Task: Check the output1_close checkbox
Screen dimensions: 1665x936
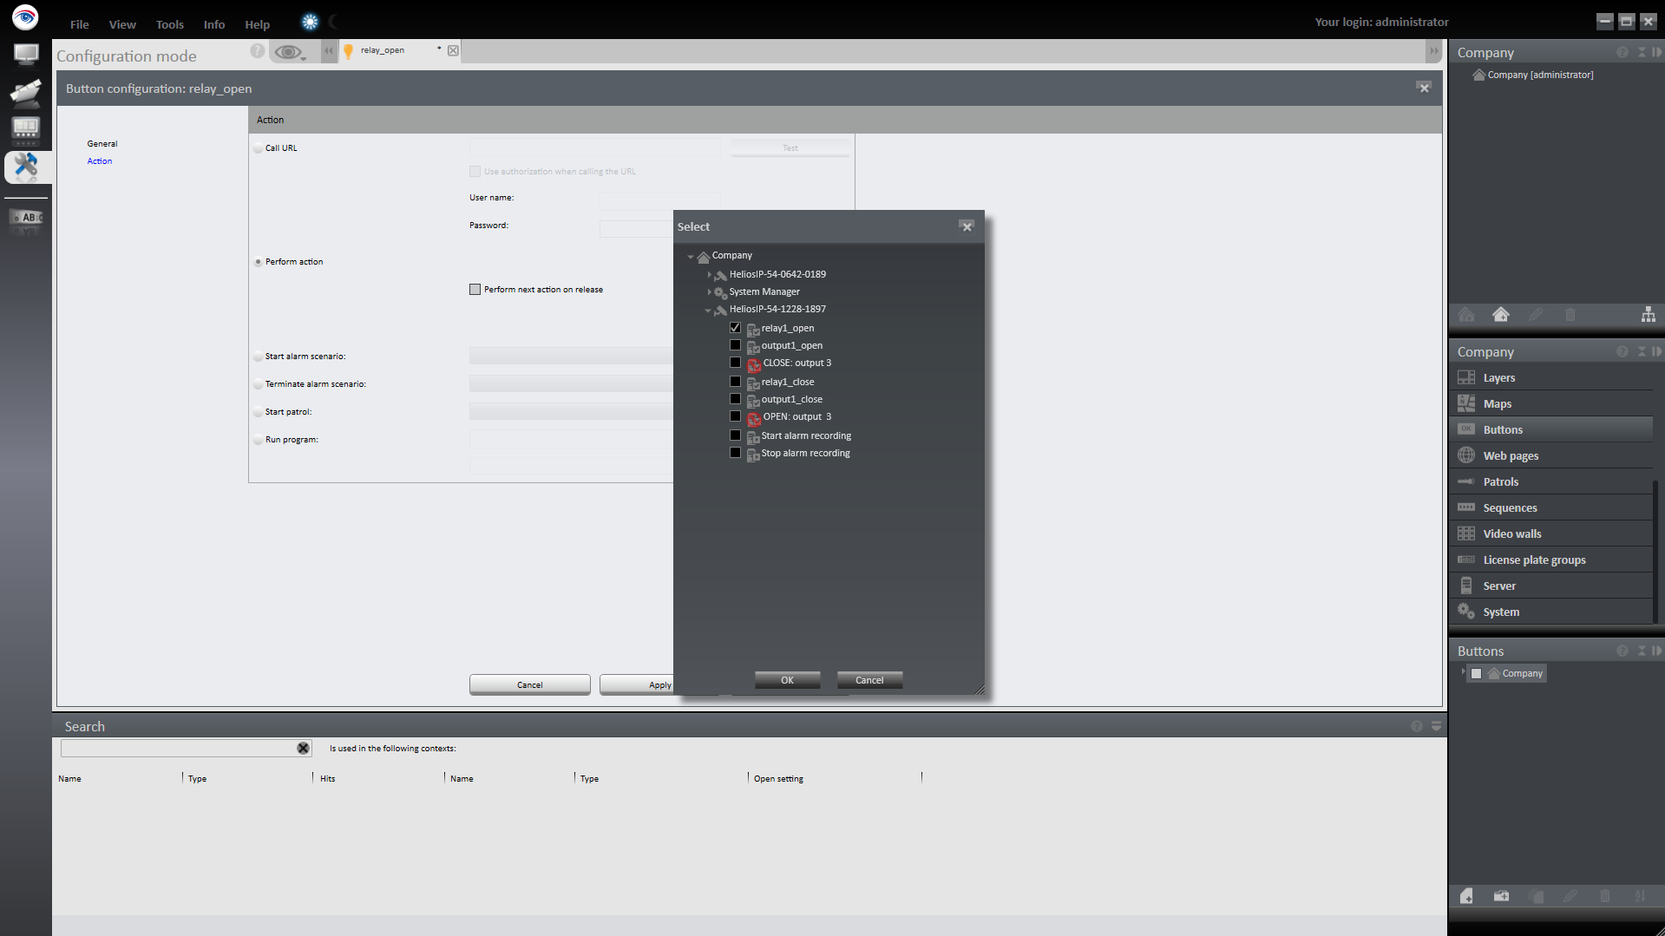Action: [735, 399]
